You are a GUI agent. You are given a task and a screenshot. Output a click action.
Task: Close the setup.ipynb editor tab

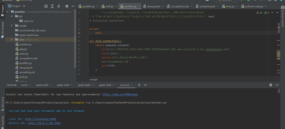coord(163,6)
